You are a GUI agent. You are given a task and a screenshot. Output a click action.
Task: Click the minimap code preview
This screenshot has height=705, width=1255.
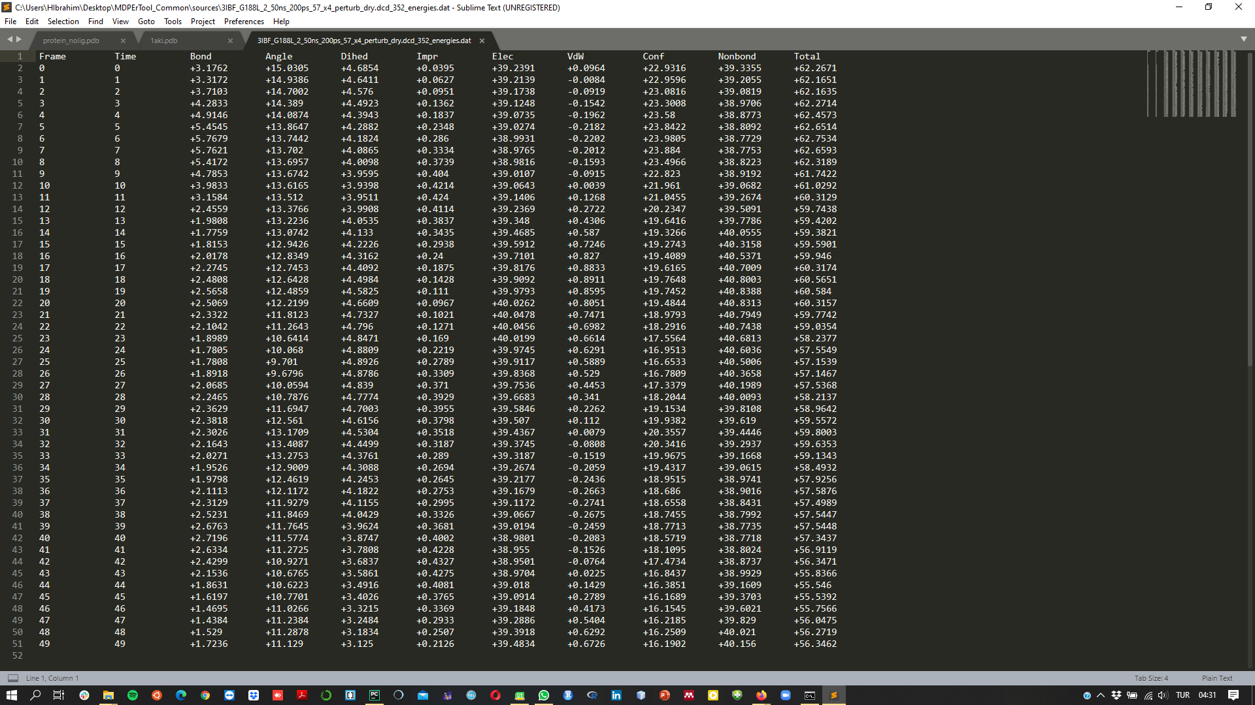tap(1192, 84)
